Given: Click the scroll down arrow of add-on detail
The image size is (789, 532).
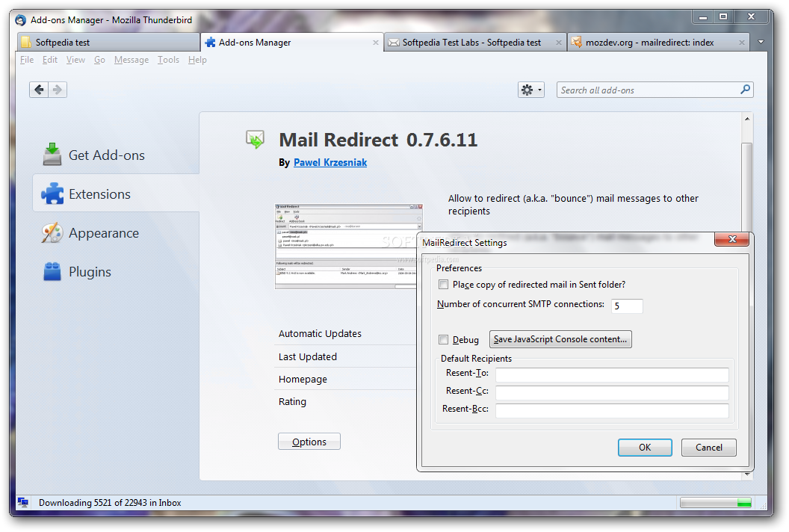Looking at the screenshot, I should click(x=747, y=474).
